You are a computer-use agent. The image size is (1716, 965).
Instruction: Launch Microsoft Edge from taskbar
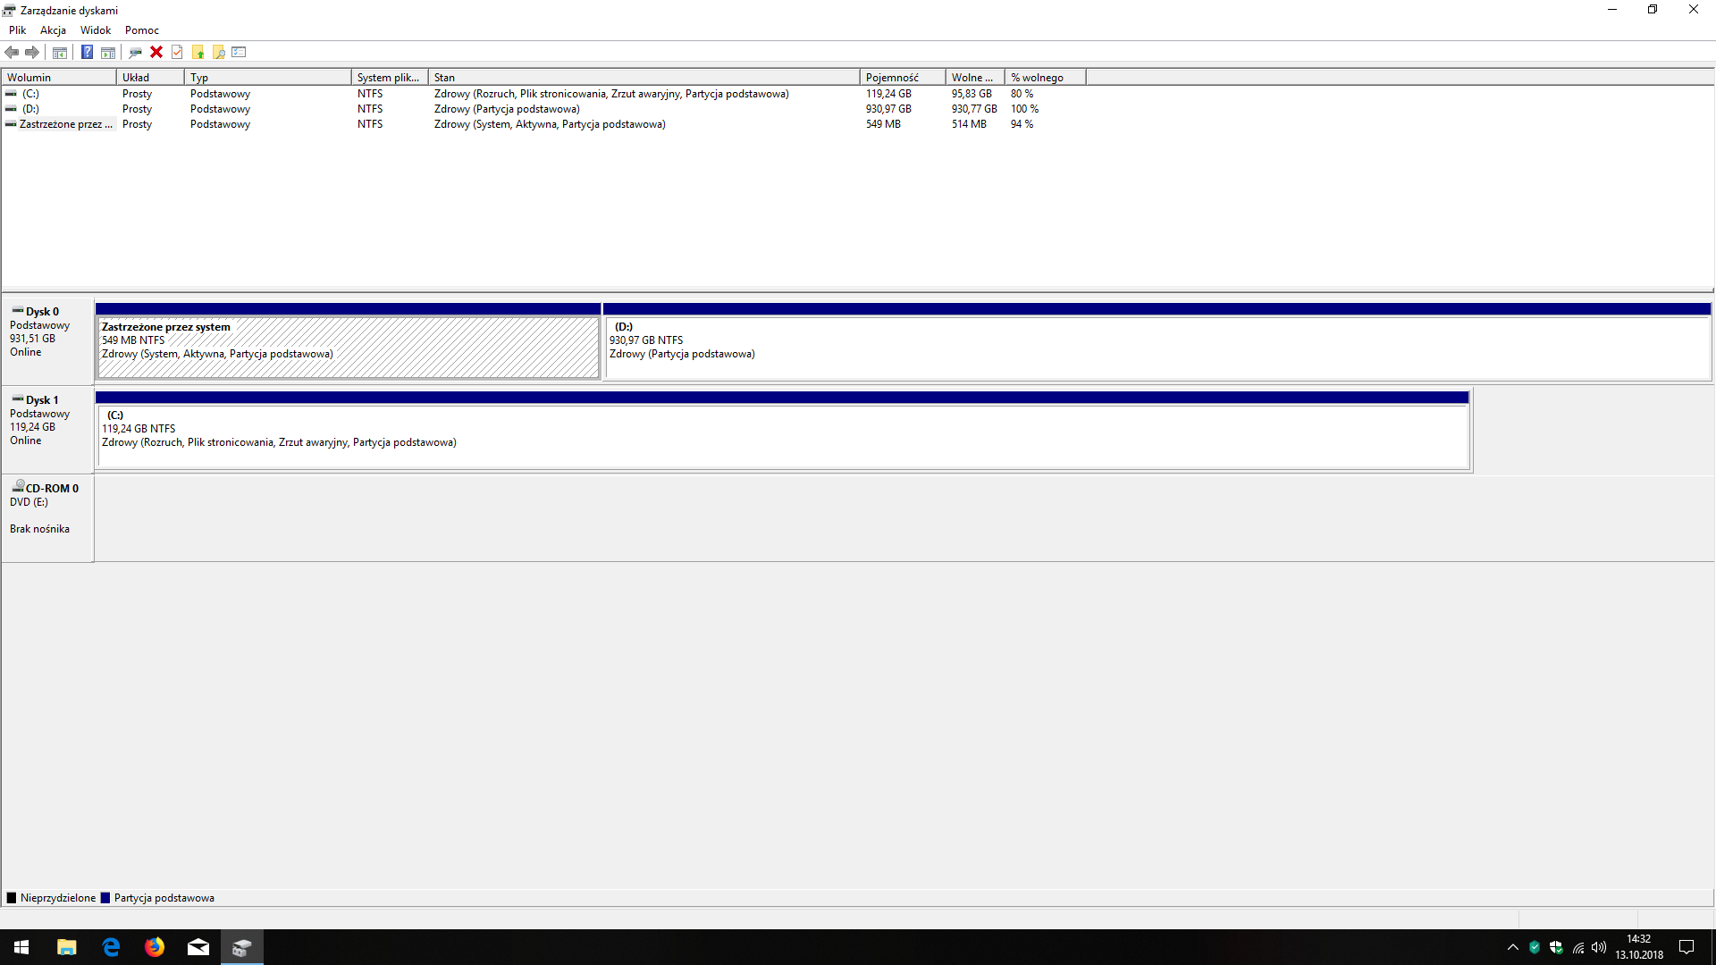pyautogui.click(x=111, y=947)
